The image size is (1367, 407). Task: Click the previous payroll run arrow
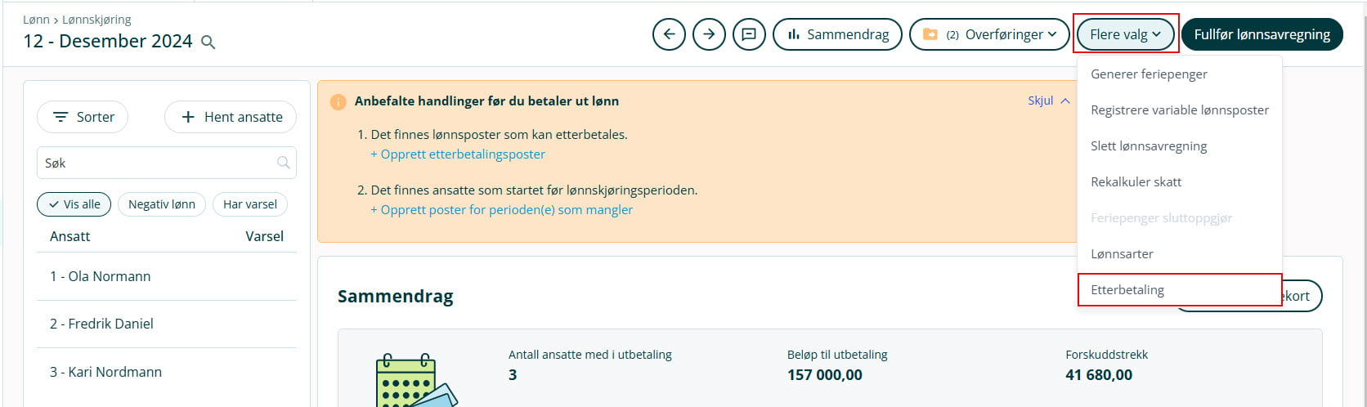[x=669, y=34]
